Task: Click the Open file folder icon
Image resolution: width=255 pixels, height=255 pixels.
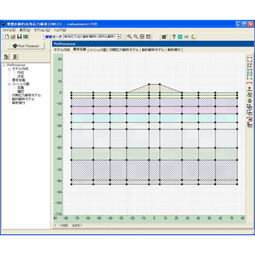Action: point(13,37)
